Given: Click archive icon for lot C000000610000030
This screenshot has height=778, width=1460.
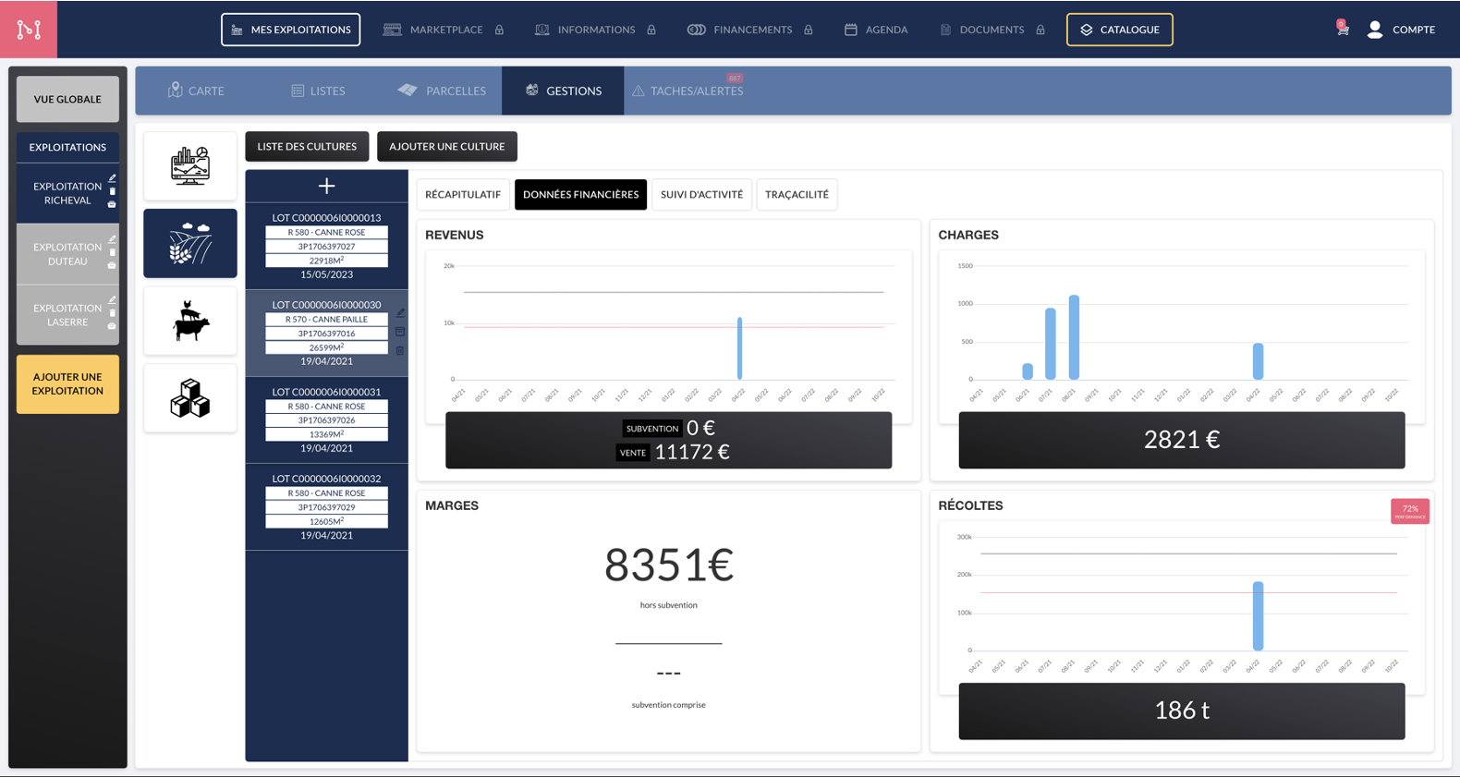Looking at the screenshot, I should [x=400, y=332].
